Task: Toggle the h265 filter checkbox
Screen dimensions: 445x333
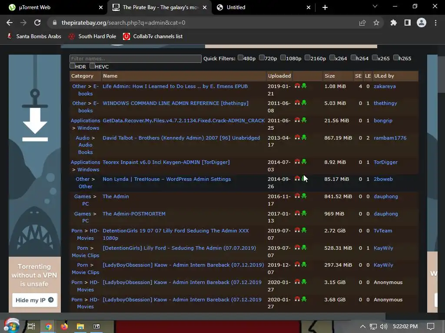Action: (396, 58)
